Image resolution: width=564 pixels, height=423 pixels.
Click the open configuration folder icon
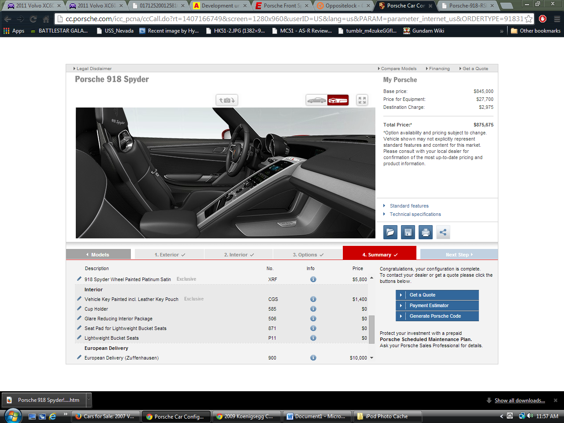[390, 232]
